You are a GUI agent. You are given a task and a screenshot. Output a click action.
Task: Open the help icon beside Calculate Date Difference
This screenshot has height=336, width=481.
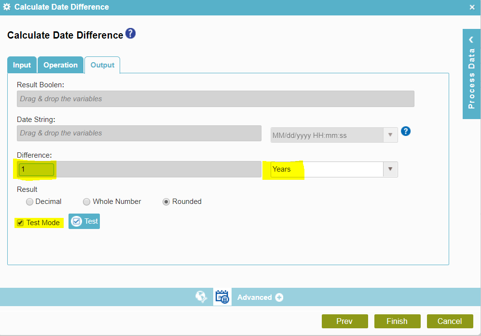(x=130, y=33)
